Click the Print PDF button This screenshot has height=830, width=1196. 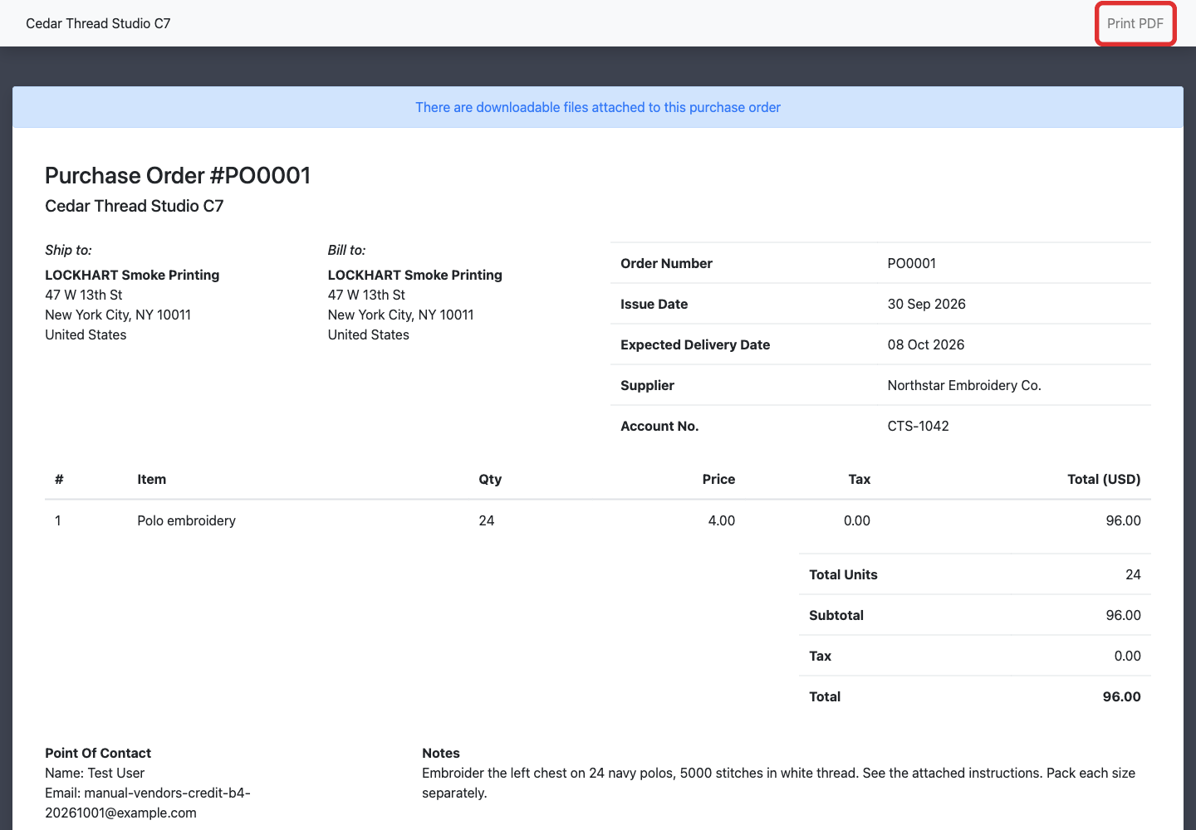point(1135,23)
